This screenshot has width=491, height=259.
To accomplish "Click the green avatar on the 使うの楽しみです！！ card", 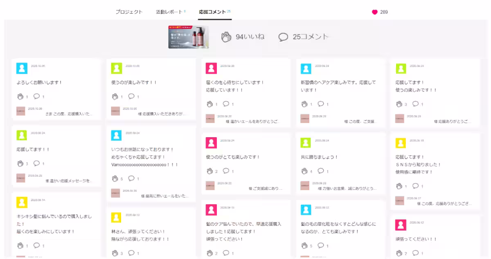I will (401, 68).
